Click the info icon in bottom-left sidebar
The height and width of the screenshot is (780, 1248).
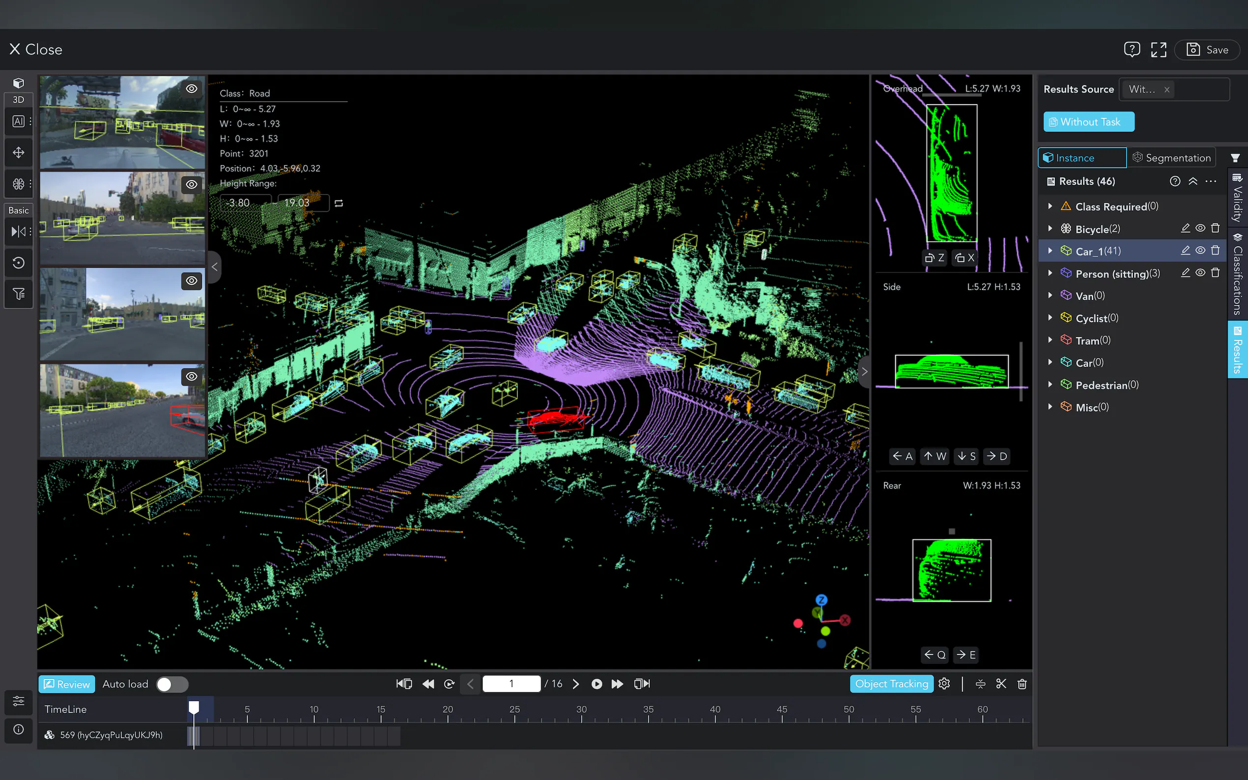pos(19,729)
